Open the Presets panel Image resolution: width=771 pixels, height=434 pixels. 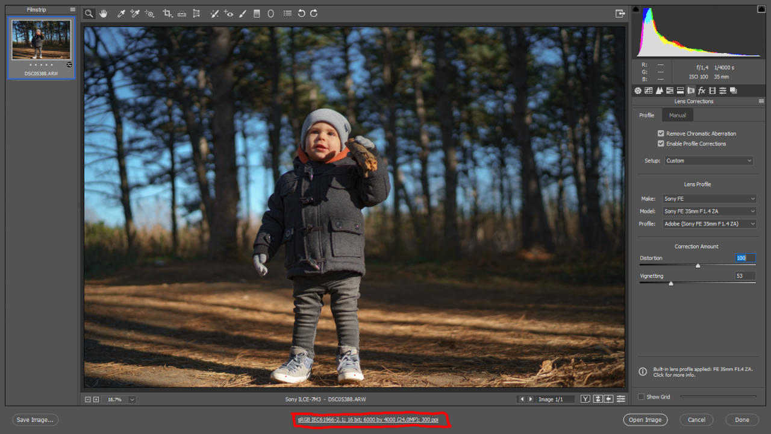(723, 90)
